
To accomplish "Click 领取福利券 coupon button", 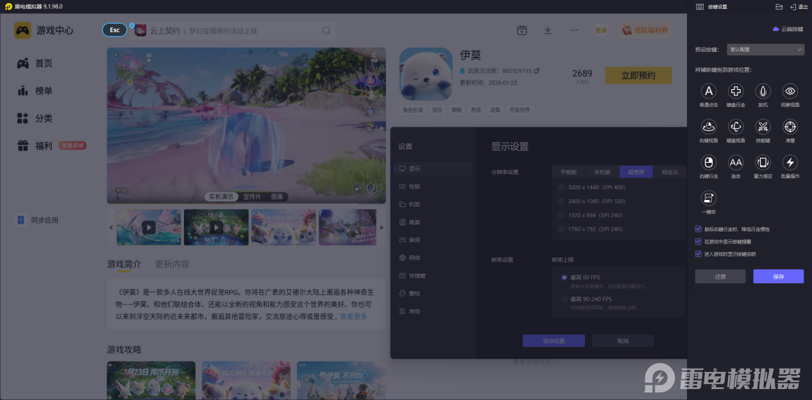I will coord(645,30).
